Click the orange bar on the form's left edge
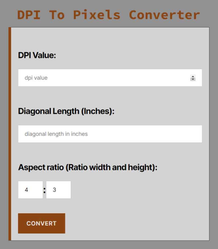This screenshot has height=249, width=218. tap(11, 133)
